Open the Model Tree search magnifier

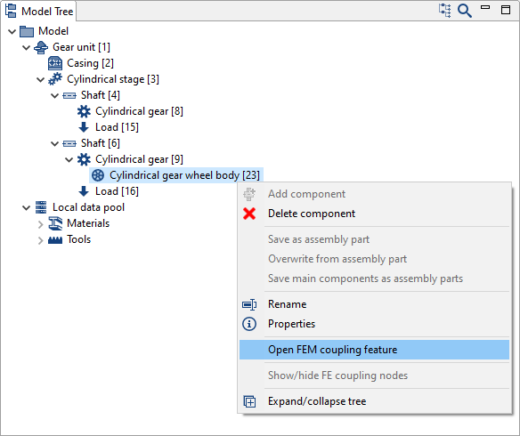click(x=464, y=11)
